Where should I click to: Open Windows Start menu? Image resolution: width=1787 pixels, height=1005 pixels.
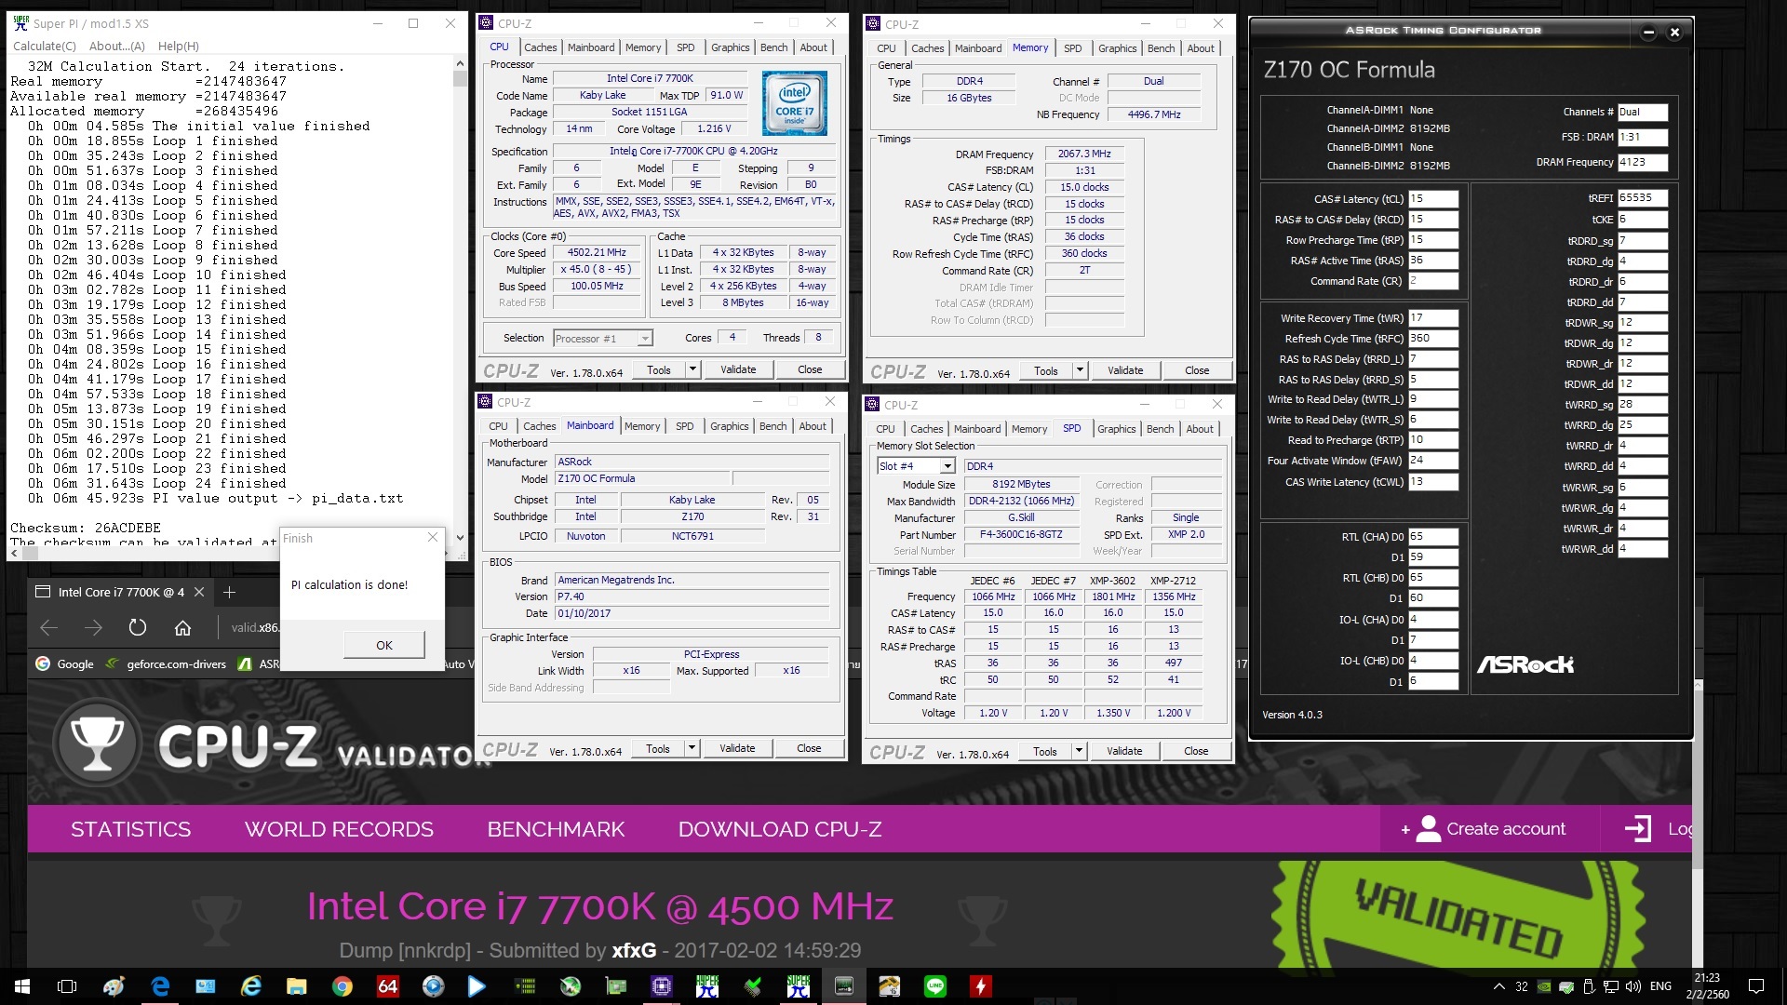point(22,986)
